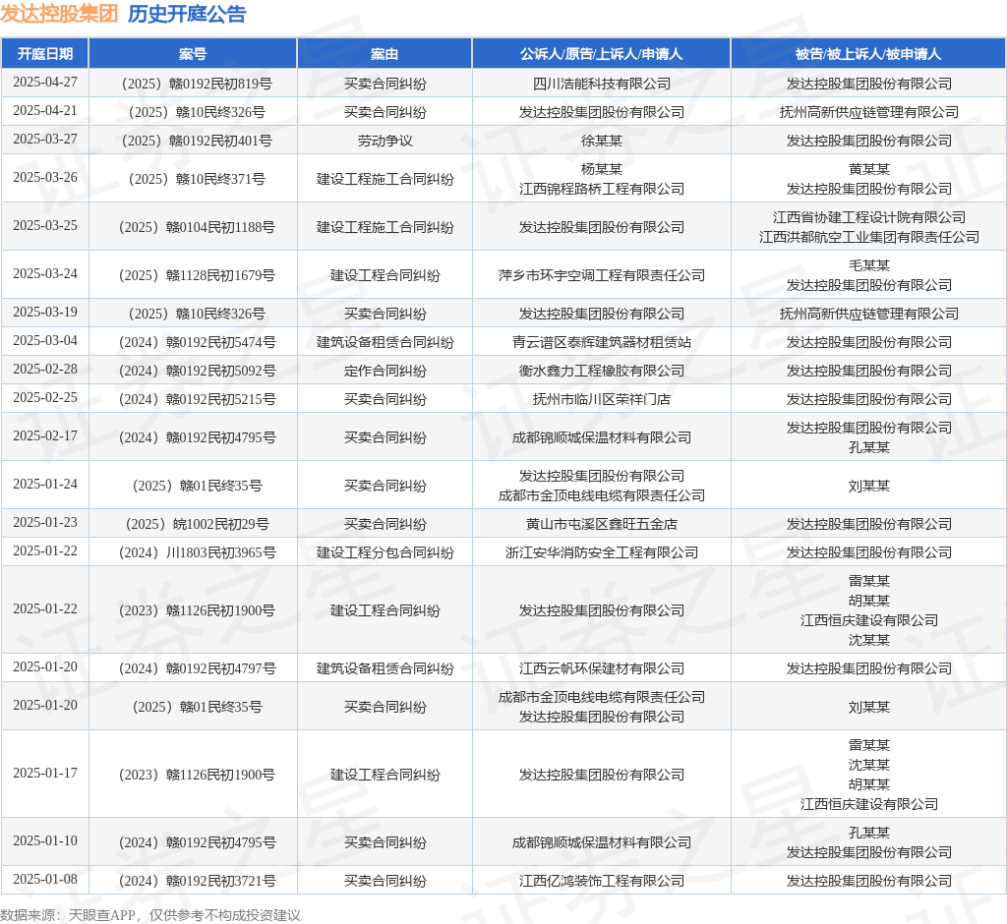The height and width of the screenshot is (924, 1007).
Task: Select date cell 2025-01-10
Action: pos(45,841)
